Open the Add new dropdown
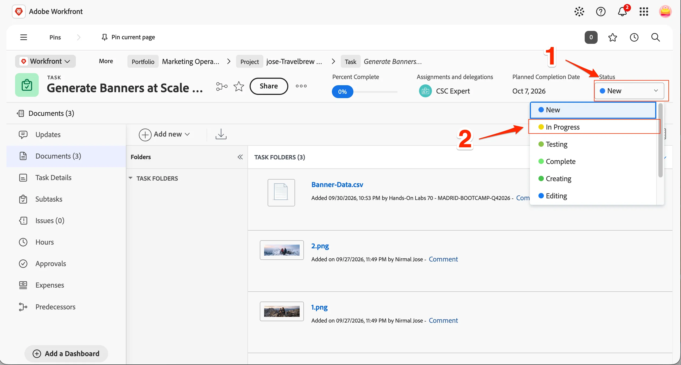The height and width of the screenshot is (365, 681). point(164,134)
